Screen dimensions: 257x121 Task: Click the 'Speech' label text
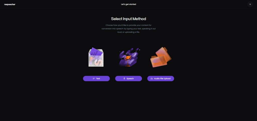click(130, 79)
